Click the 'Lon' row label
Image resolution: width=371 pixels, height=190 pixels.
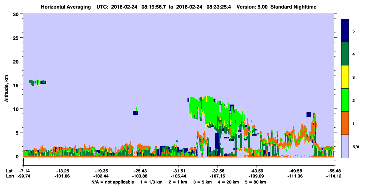point(9,176)
